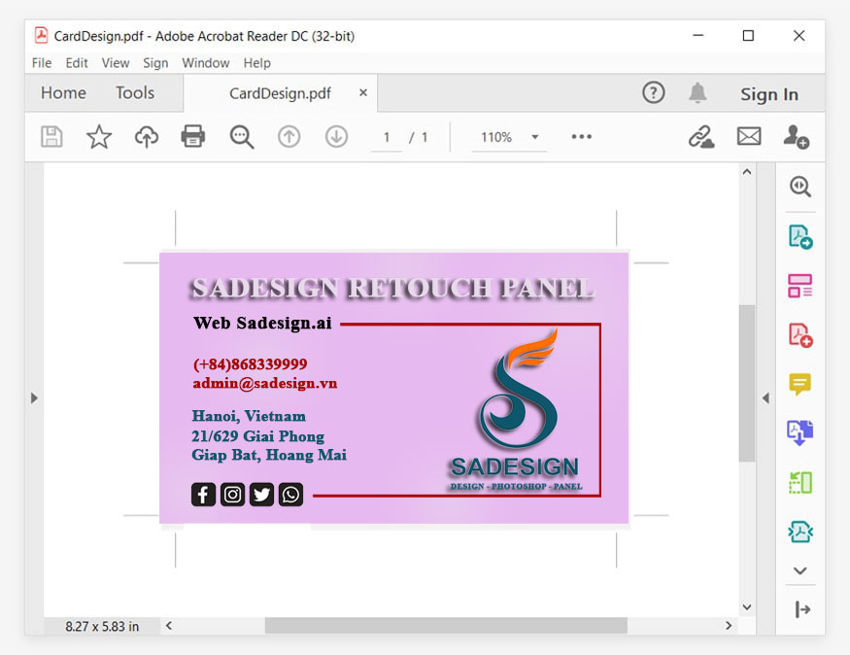Print the document
This screenshot has height=655, width=850.
pyautogui.click(x=193, y=136)
